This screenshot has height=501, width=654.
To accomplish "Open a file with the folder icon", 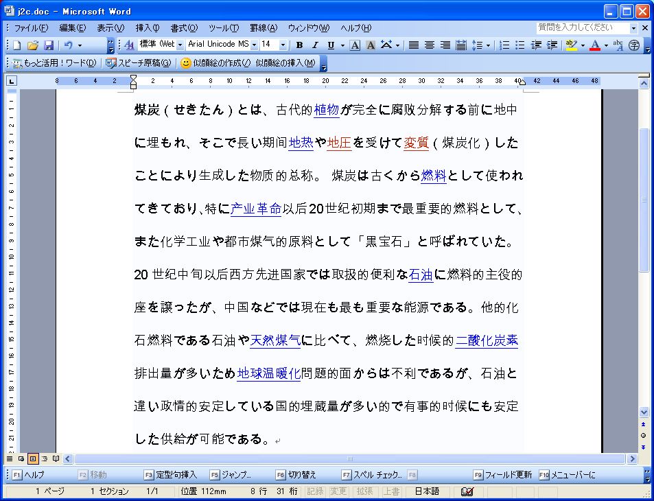I will coord(33,45).
